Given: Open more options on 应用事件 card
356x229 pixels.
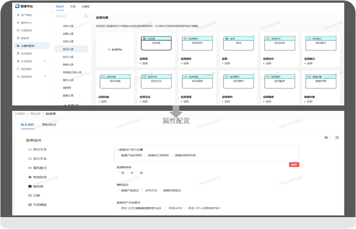Looking at the screenshot, I should coord(254,74).
